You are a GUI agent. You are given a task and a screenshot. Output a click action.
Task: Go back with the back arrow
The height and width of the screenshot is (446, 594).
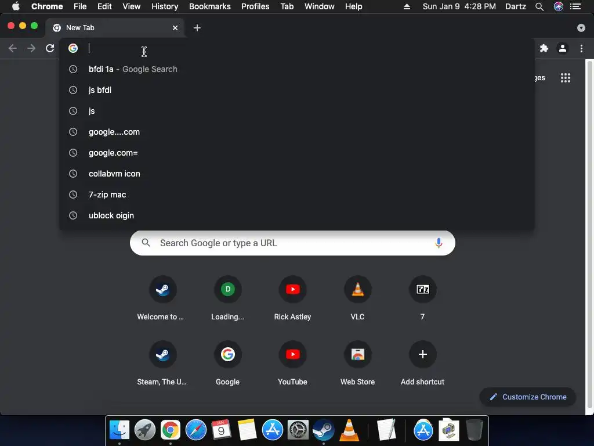pyautogui.click(x=13, y=48)
